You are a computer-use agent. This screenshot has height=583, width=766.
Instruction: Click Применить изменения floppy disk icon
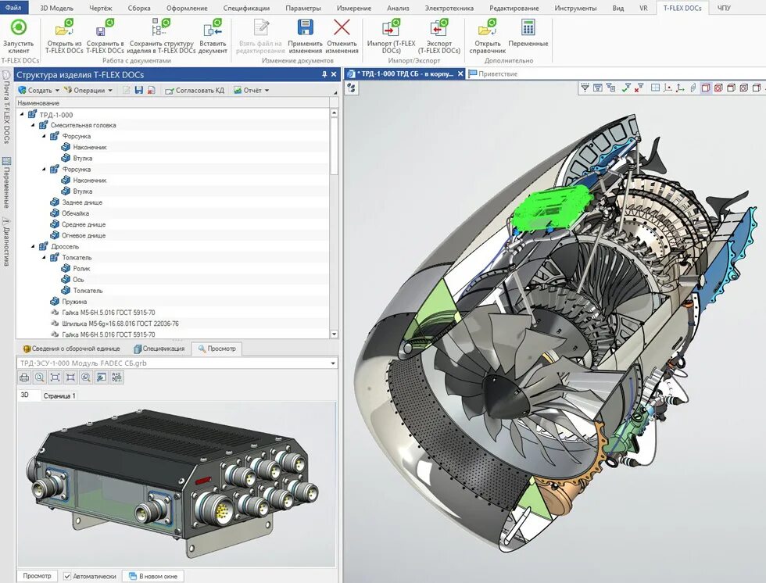(x=306, y=28)
